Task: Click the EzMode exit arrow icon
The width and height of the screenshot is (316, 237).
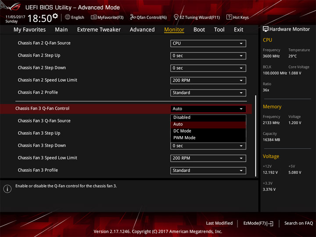Action: pyautogui.click(x=270, y=223)
